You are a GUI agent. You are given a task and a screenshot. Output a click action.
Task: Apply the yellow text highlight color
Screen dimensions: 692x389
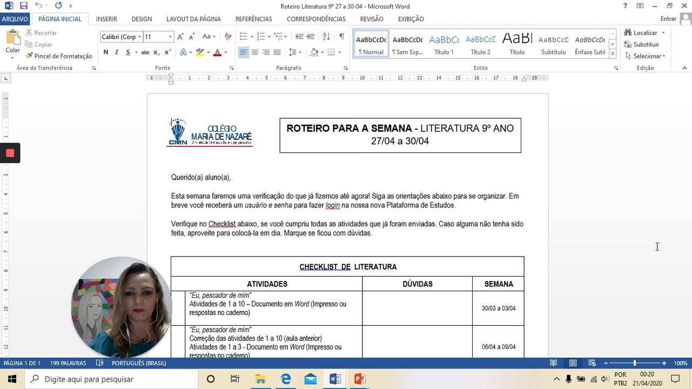[200, 52]
